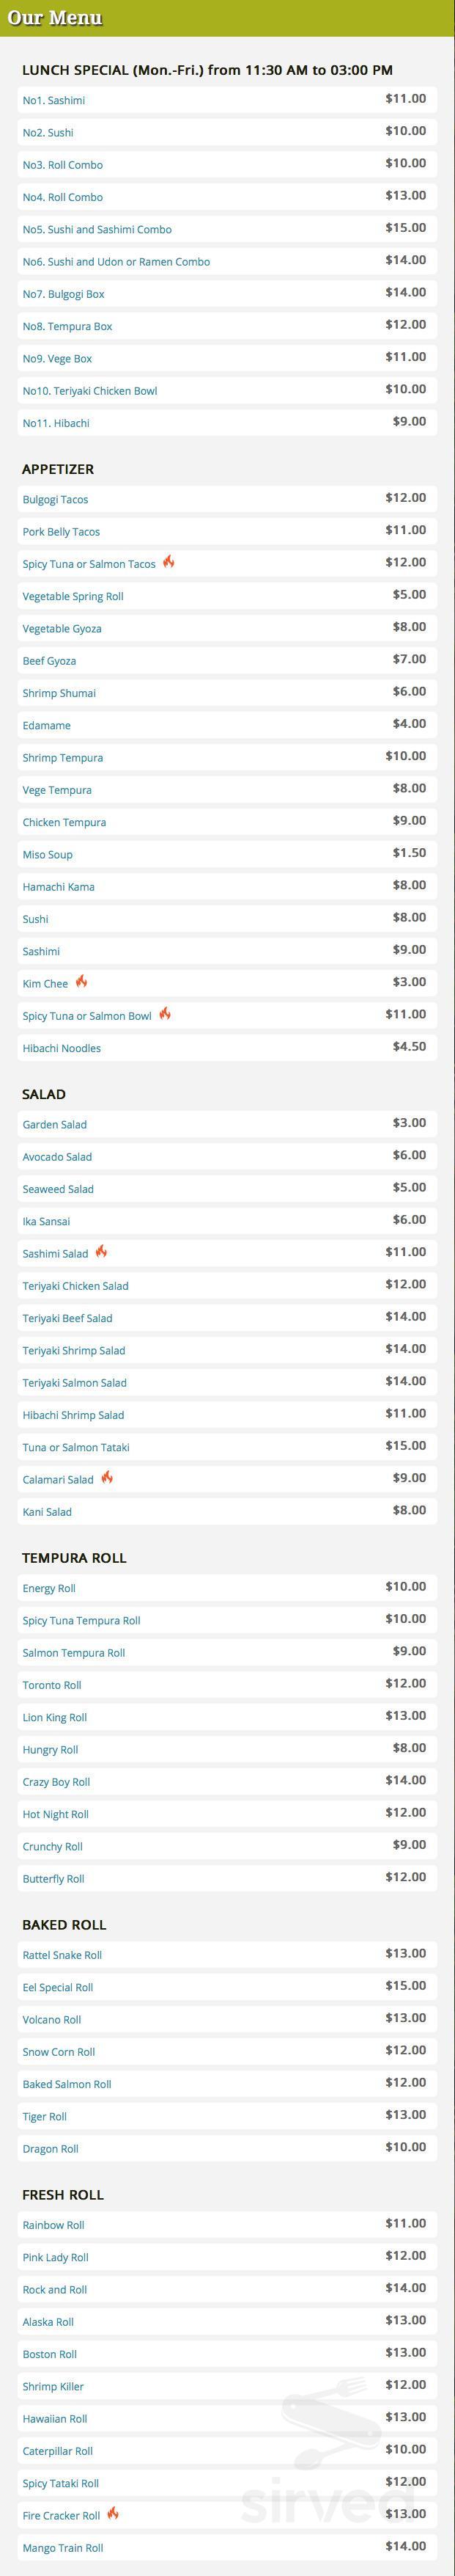Click the TEMPURA ROLL section heading
The height and width of the screenshot is (2576, 455).
(x=74, y=1558)
